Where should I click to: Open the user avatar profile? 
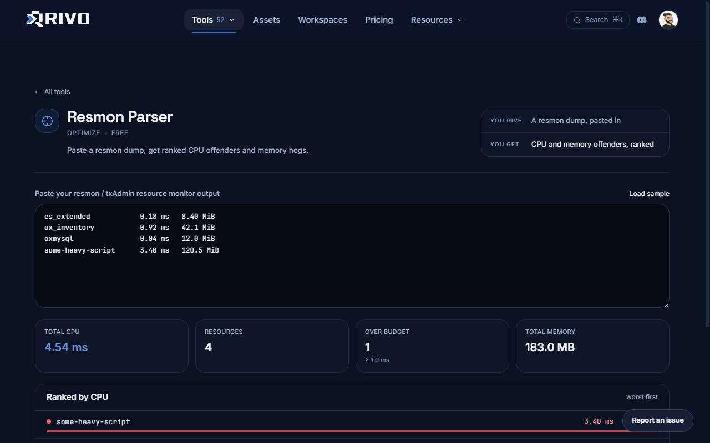coord(668,20)
